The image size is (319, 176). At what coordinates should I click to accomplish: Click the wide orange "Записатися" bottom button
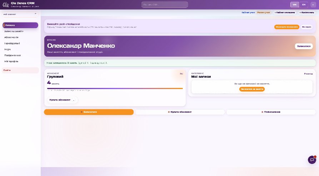(89, 112)
